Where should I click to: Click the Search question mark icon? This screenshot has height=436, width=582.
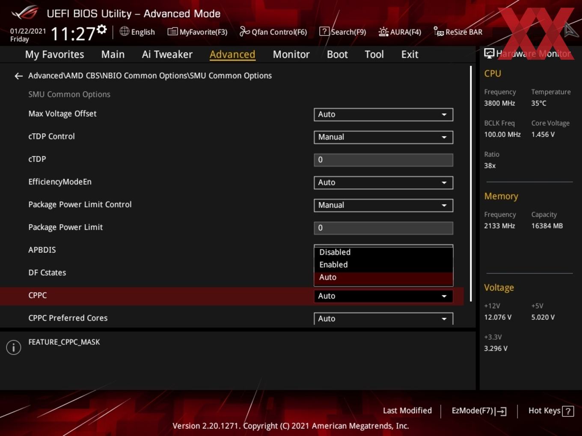pos(324,31)
